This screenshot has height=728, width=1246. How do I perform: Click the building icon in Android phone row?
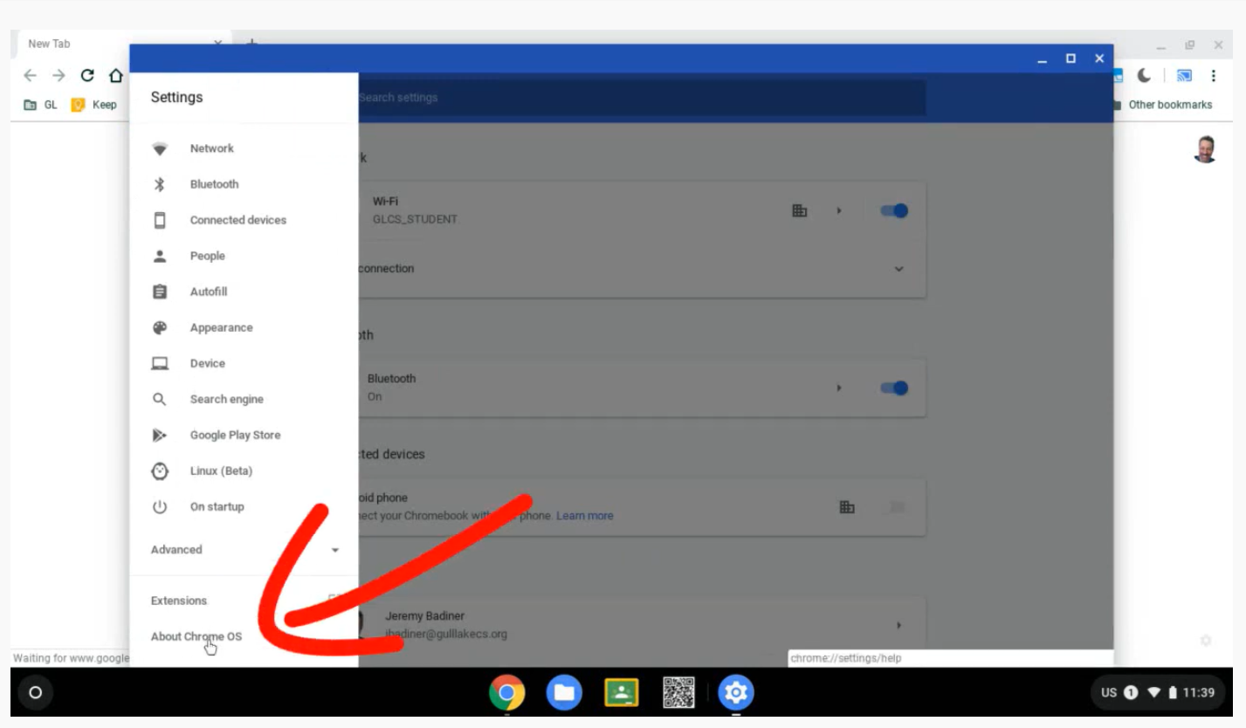pyautogui.click(x=846, y=507)
